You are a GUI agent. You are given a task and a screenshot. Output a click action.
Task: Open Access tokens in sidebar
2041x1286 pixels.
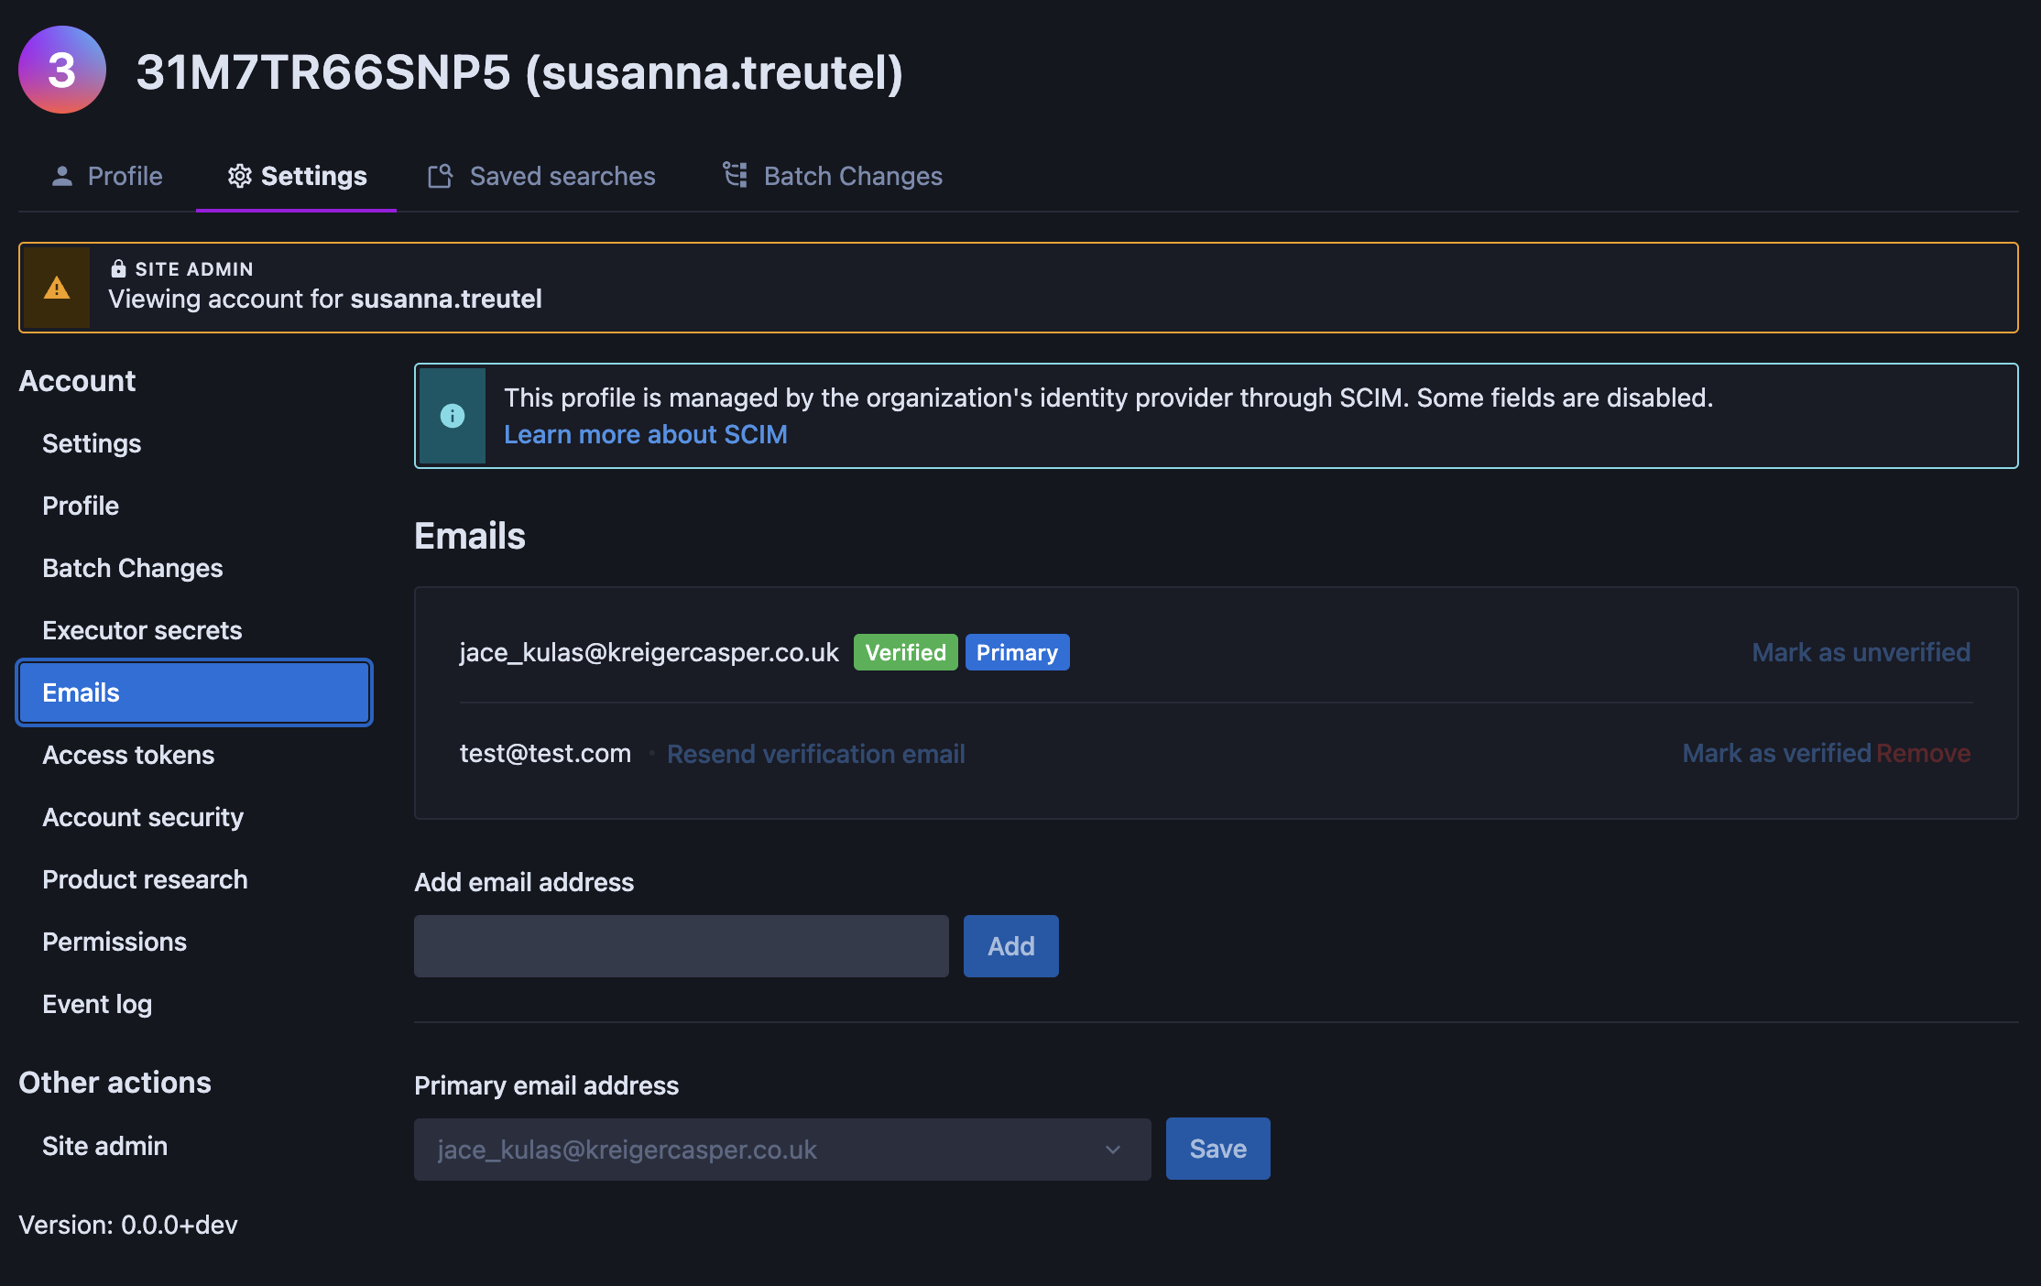click(x=128, y=755)
